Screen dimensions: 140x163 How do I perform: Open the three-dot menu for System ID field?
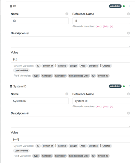tap(129, 86)
